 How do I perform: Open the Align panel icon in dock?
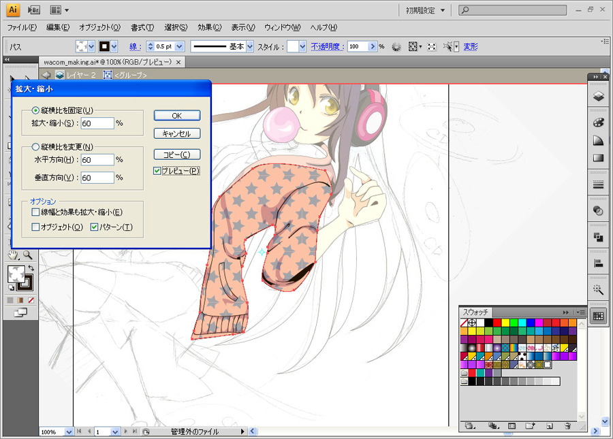[598, 263]
